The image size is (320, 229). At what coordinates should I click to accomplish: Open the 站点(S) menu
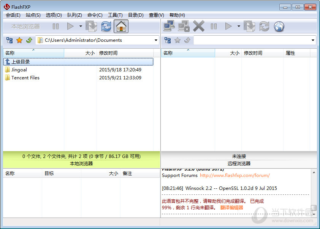click(x=33, y=15)
